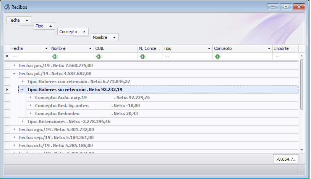This screenshot has height=179, width=311.
Task: Click the Fecha group panel chip
Action: [18, 20]
